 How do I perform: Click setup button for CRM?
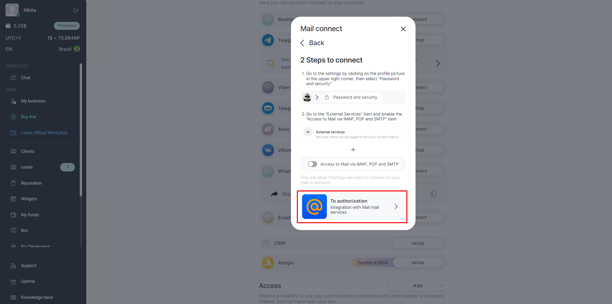pos(418,243)
